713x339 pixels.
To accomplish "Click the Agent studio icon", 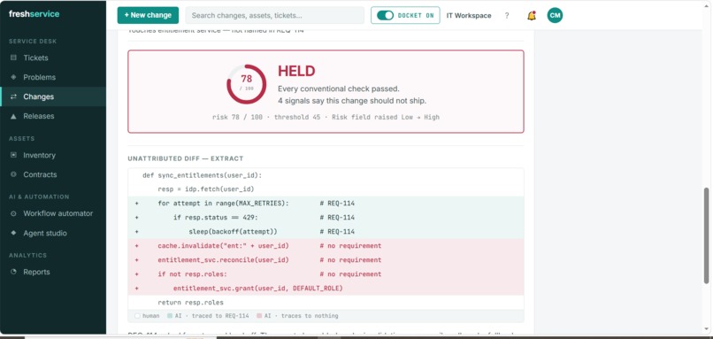I will pyautogui.click(x=13, y=233).
